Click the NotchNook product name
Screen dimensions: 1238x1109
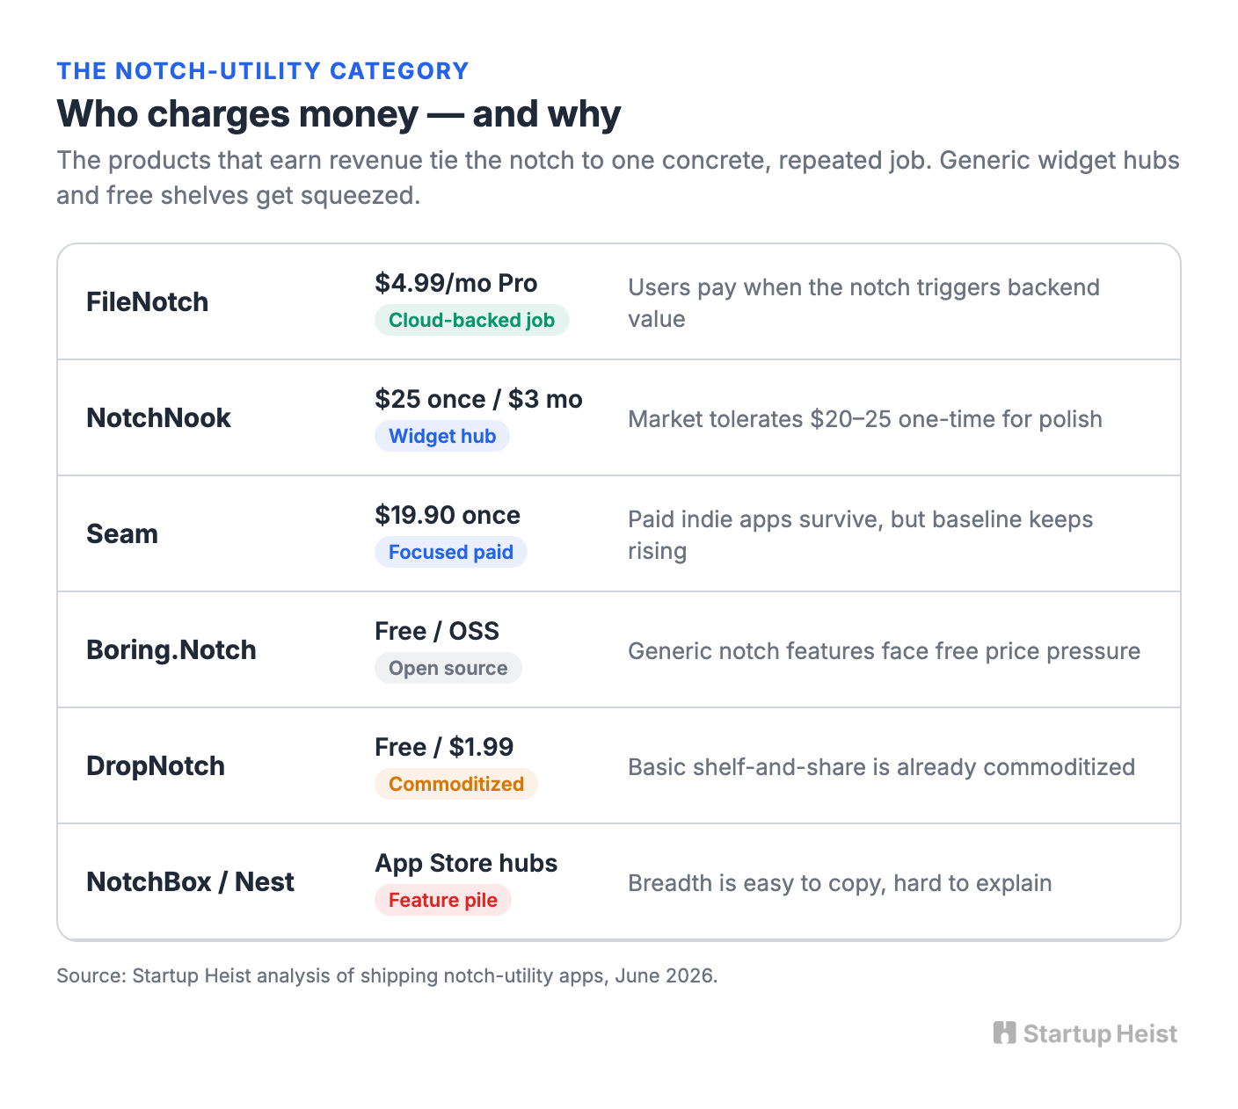tap(158, 417)
